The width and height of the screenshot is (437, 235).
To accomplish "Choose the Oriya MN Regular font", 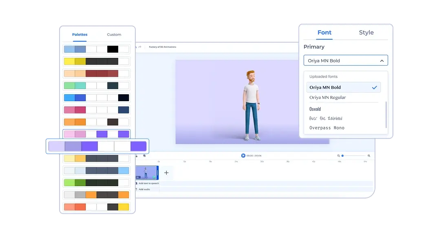I will click(327, 98).
